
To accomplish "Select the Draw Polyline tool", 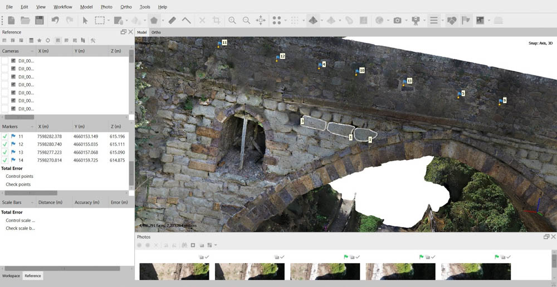I will tap(186, 20).
